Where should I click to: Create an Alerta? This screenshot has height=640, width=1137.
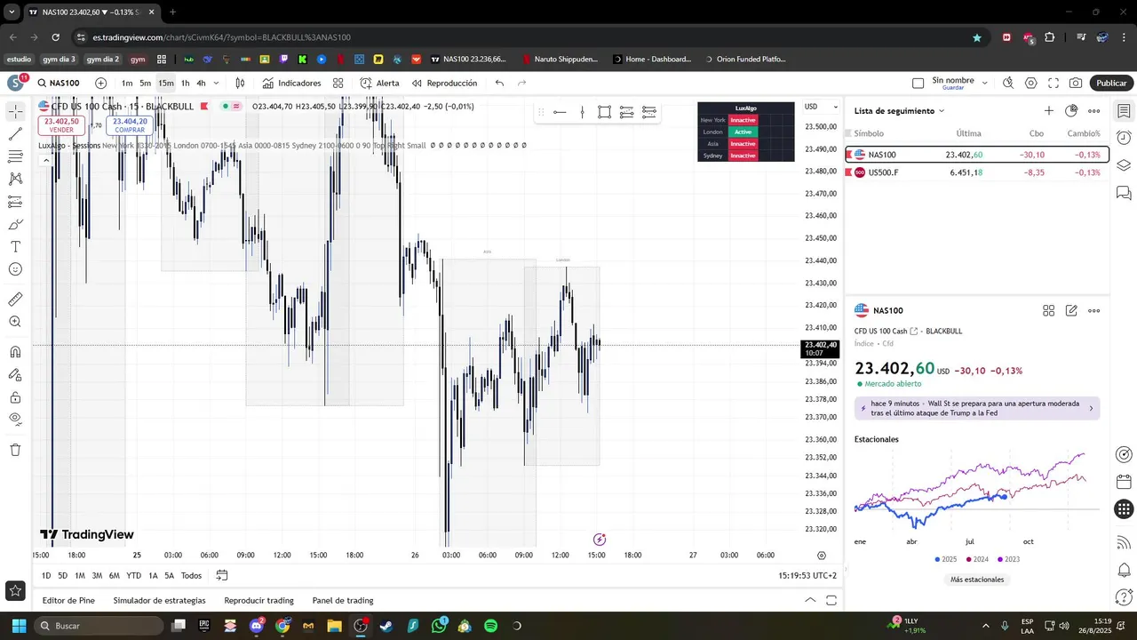pyautogui.click(x=379, y=83)
